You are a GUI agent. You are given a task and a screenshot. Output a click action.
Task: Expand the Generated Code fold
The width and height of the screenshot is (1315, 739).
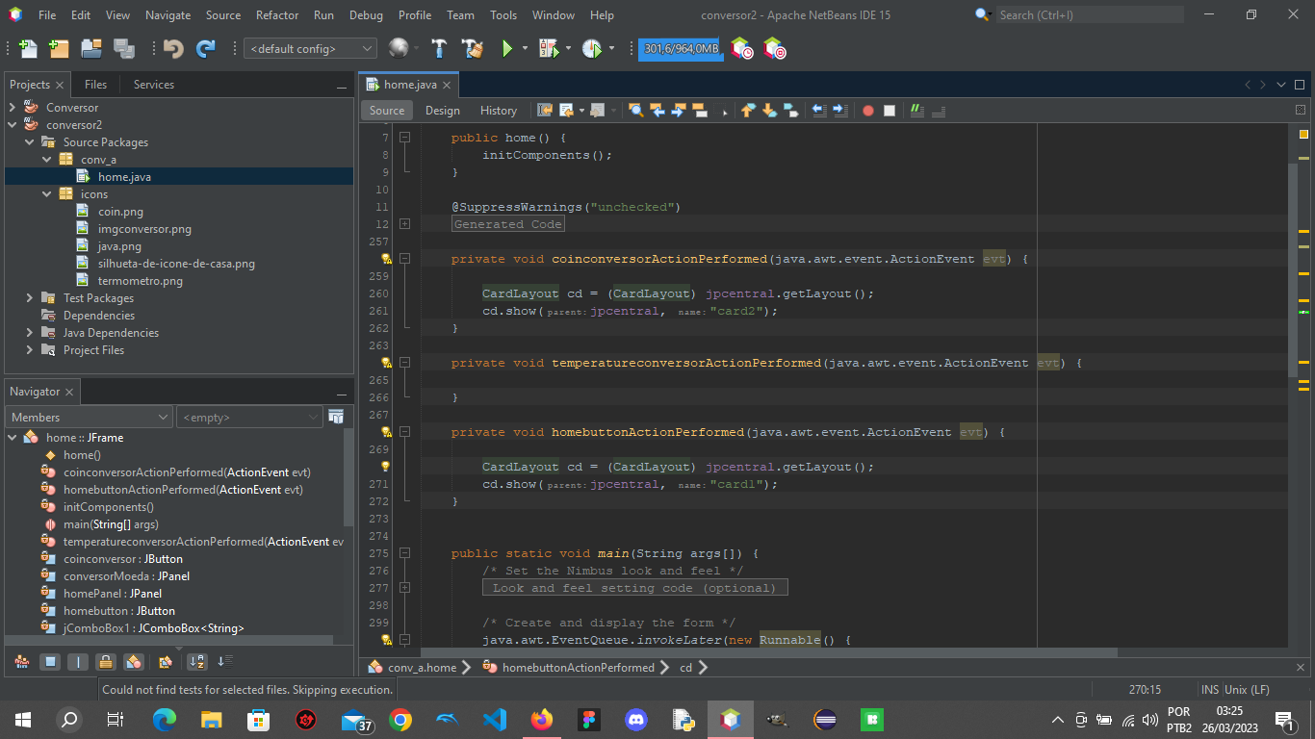[x=404, y=224]
